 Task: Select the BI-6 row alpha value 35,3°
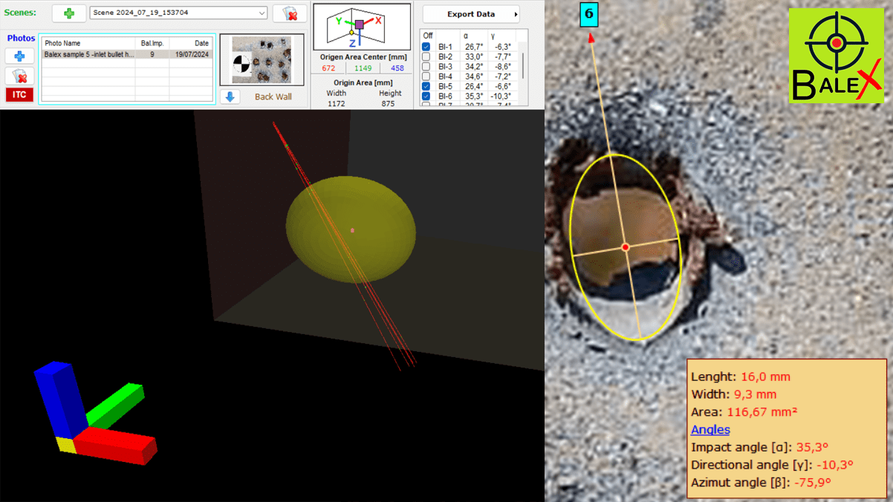475,97
